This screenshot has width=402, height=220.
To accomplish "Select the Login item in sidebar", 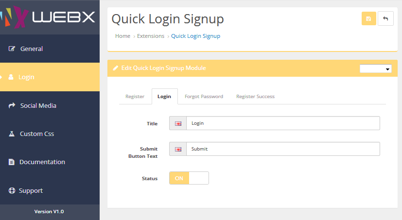I will pos(26,77).
